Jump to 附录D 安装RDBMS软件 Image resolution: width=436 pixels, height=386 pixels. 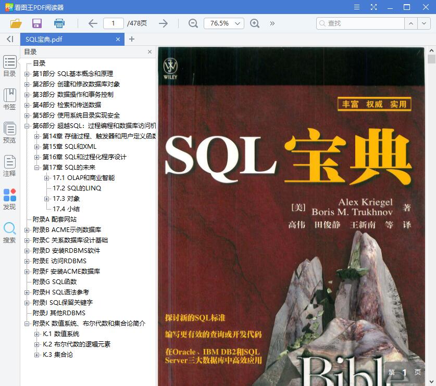click(x=66, y=250)
